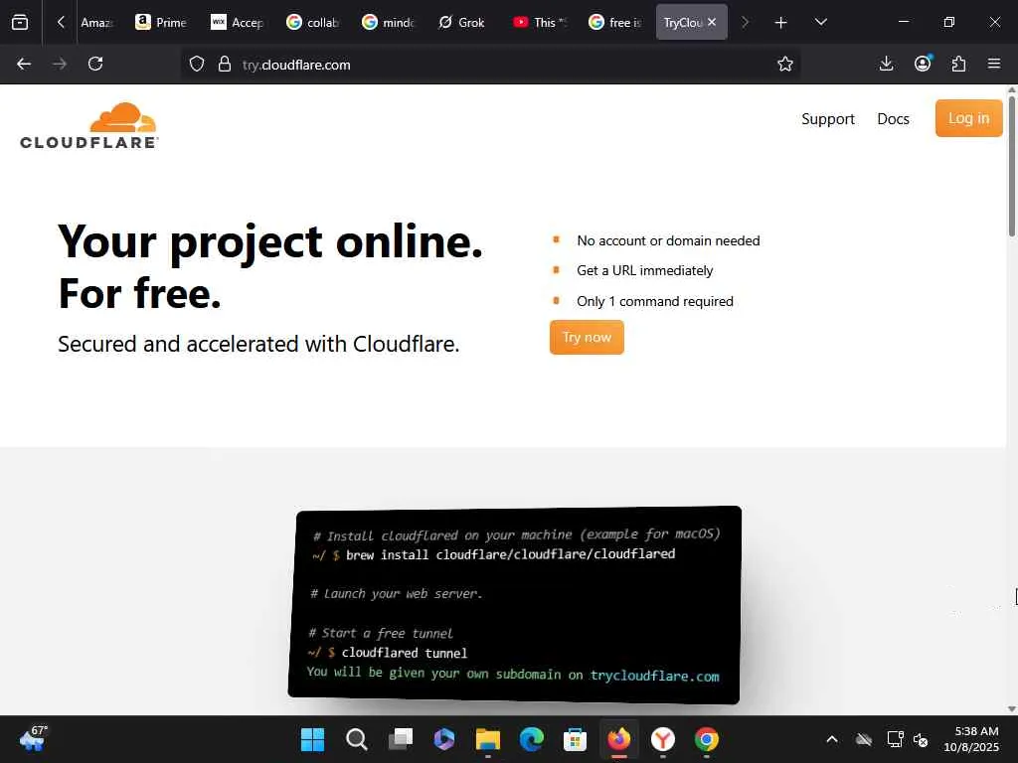Image resolution: width=1018 pixels, height=763 pixels.
Task: Click the scrollbar down arrow
Action: coord(1011,709)
